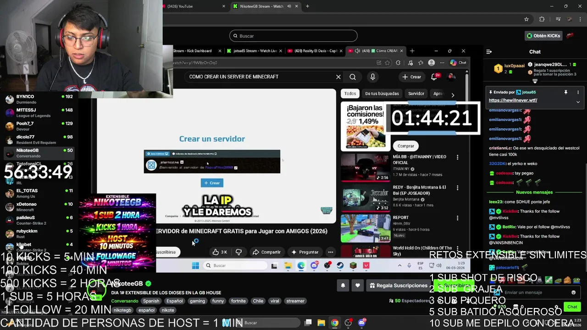Image resolution: width=587 pixels, height=330 pixels.
Task: Open emoji picker in chat input
Action: click(573, 292)
